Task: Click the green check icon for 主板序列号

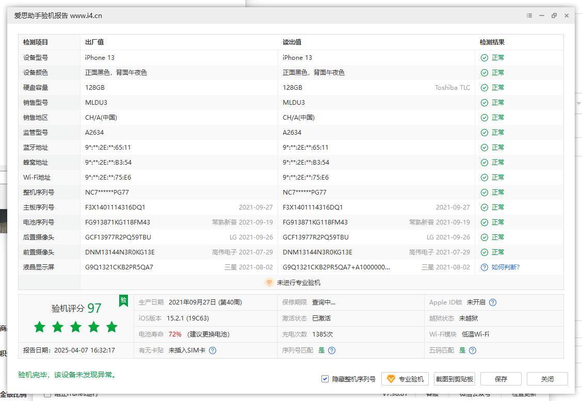Action: 484,207
